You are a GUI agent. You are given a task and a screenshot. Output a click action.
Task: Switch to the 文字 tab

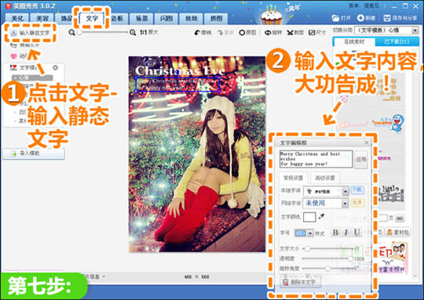point(92,18)
